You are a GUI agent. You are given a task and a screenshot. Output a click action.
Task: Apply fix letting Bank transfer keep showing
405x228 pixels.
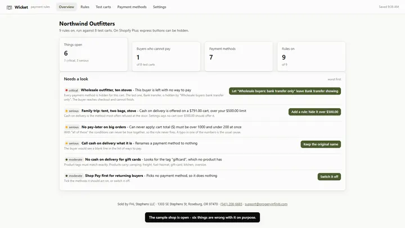tap(285, 91)
